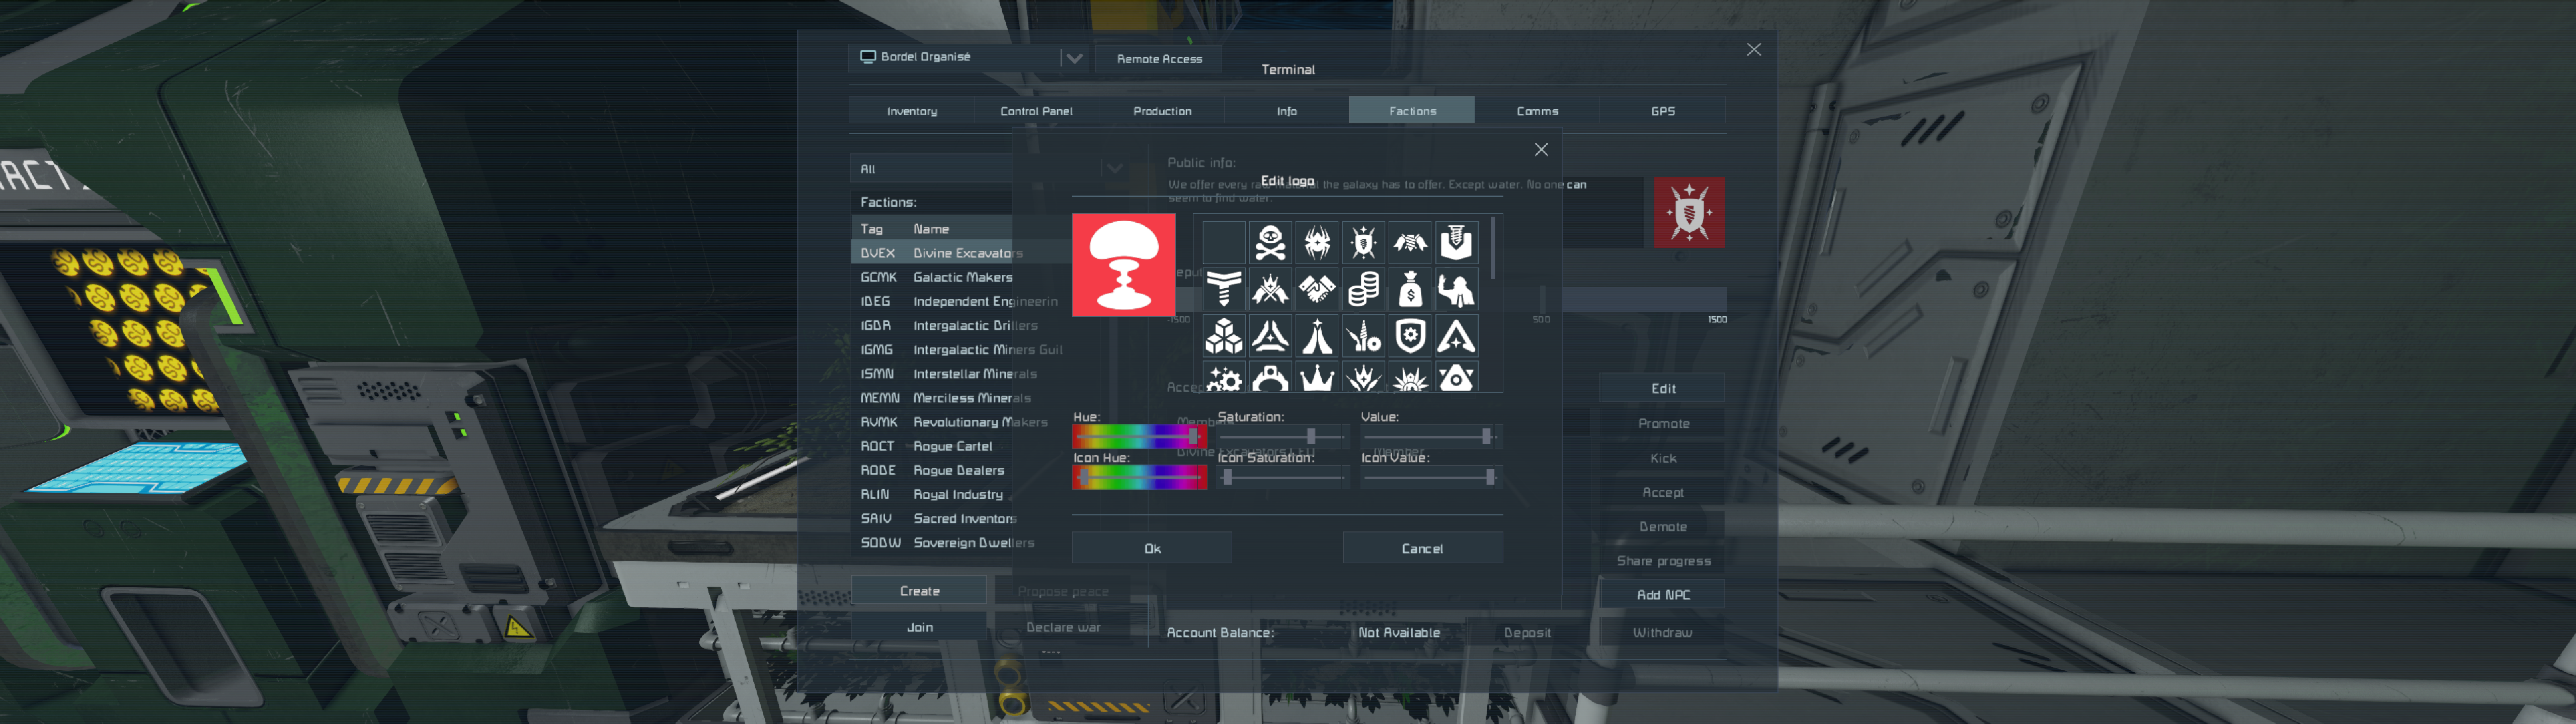
Task: Open the GPS tab
Action: (1662, 111)
